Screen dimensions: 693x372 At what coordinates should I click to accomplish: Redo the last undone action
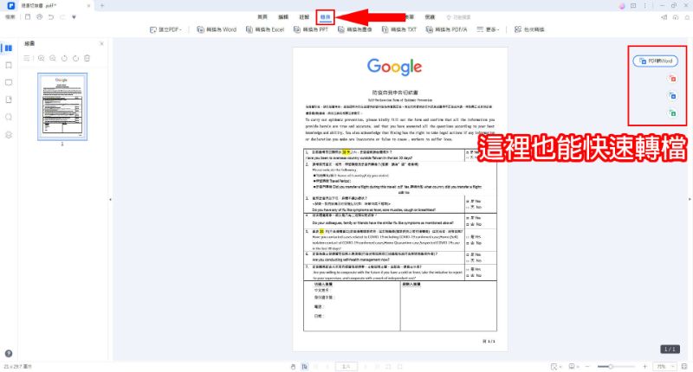click(x=62, y=16)
